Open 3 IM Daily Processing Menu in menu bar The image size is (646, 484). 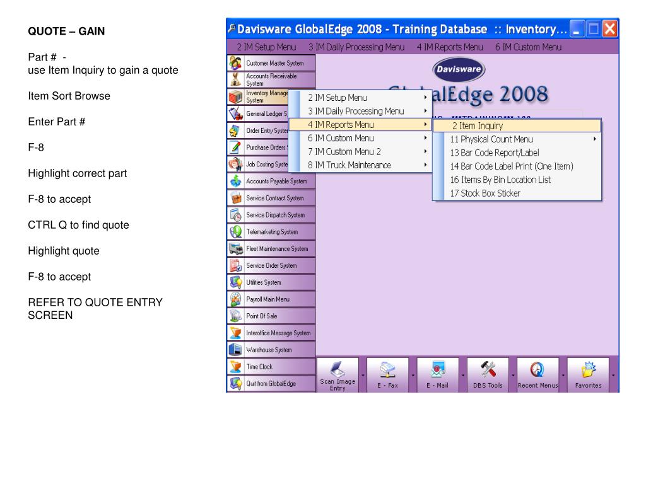point(356,47)
